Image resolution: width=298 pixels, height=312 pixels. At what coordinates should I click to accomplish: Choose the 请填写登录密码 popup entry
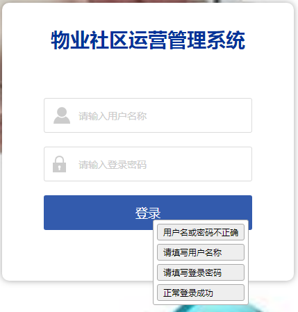(x=201, y=272)
